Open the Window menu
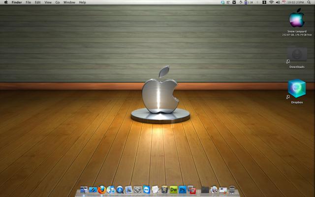 [x=69, y=2]
